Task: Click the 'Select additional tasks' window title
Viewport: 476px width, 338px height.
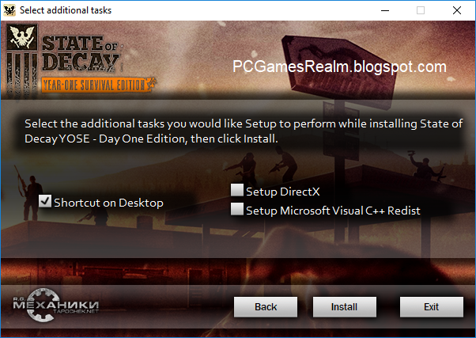Action: pyautogui.click(x=66, y=10)
